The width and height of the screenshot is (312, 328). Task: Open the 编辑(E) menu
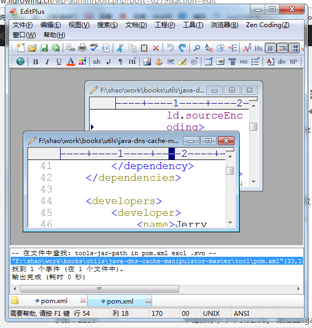(50, 25)
